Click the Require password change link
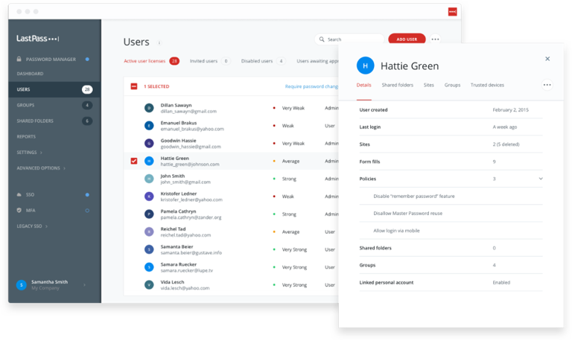The height and width of the screenshot is (341, 572). pyautogui.click(x=311, y=86)
